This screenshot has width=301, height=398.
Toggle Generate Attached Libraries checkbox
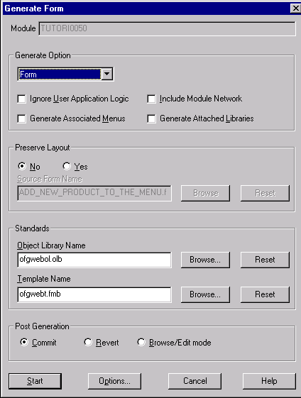[x=151, y=118]
